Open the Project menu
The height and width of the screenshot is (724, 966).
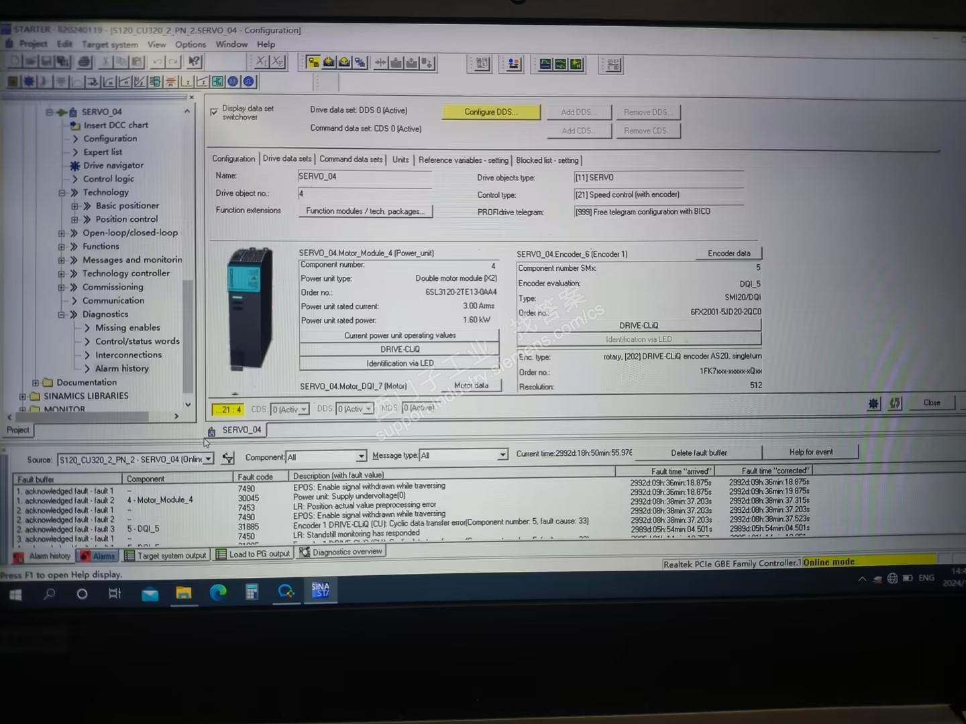pyautogui.click(x=33, y=44)
